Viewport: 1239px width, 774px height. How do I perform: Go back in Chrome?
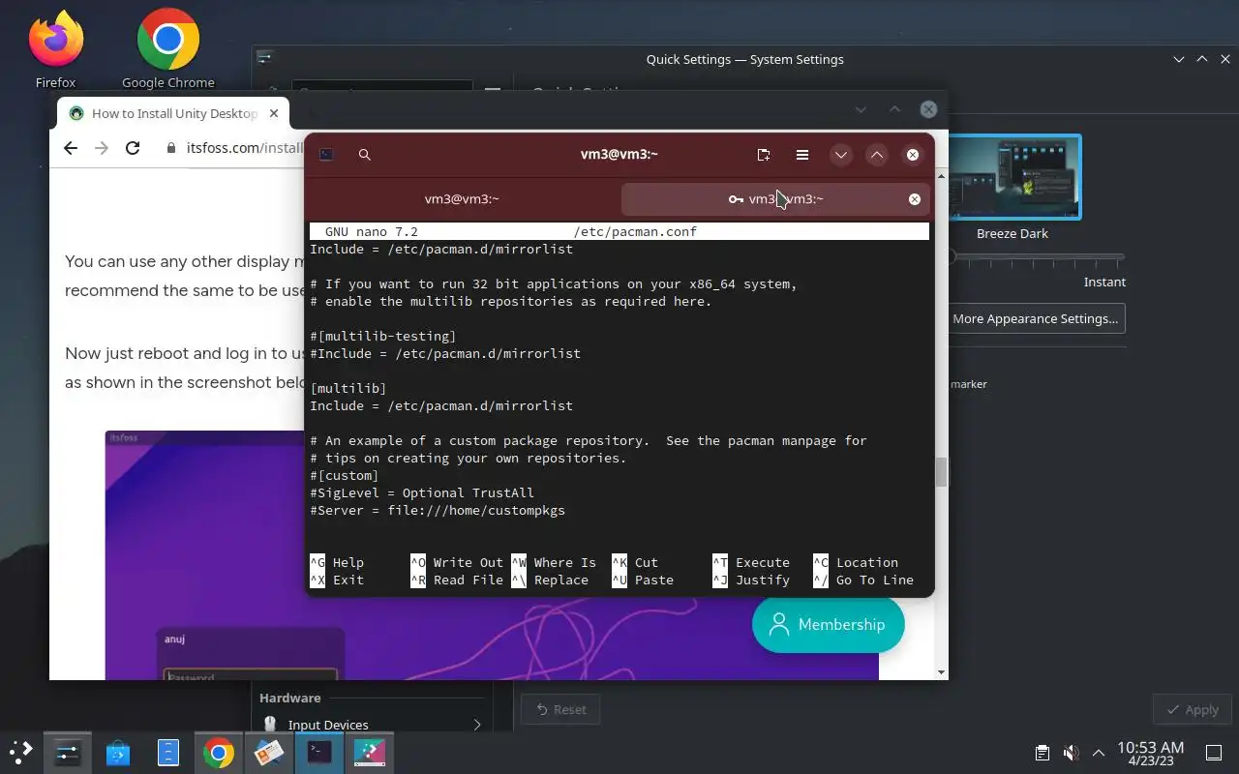(x=70, y=148)
